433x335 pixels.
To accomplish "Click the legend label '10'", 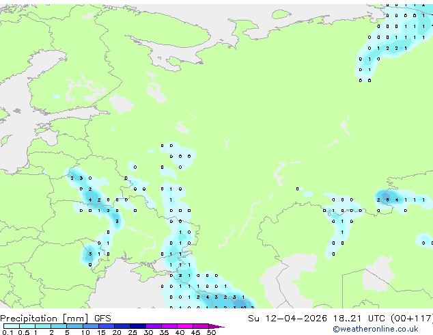I will pos(85,332).
